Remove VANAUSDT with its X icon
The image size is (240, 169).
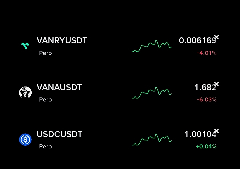click(x=216, y=84)
